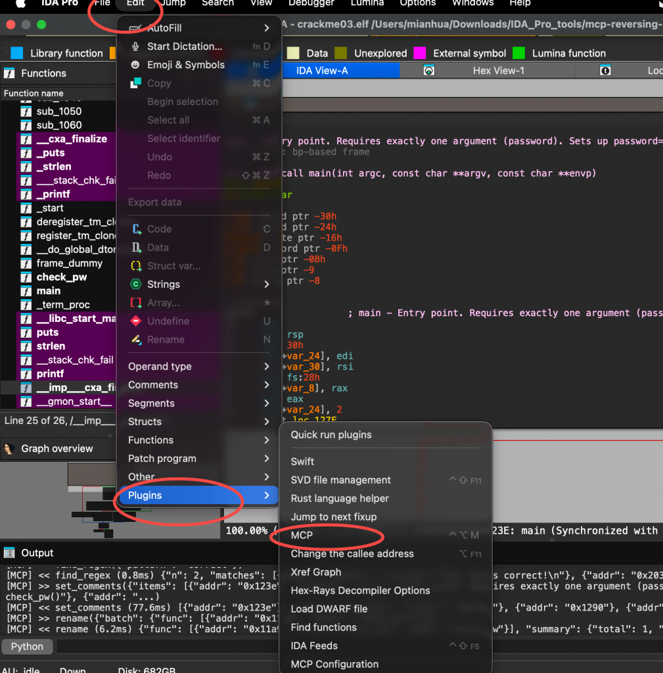The height and width of the screenshot is (673, 663).
Task: Click the External symbol magenta swatch
Action: point(420,53)
